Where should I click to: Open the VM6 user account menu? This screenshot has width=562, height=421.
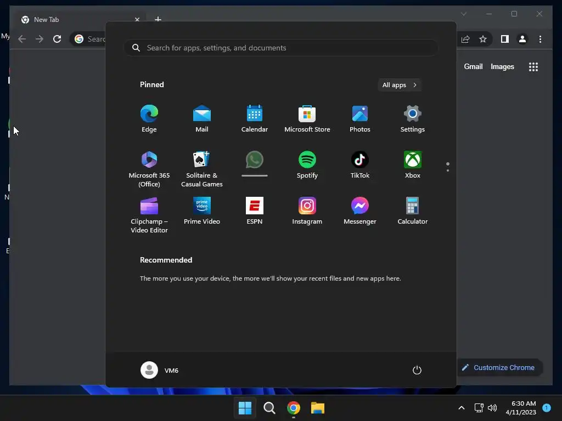[x=160, y=370]
